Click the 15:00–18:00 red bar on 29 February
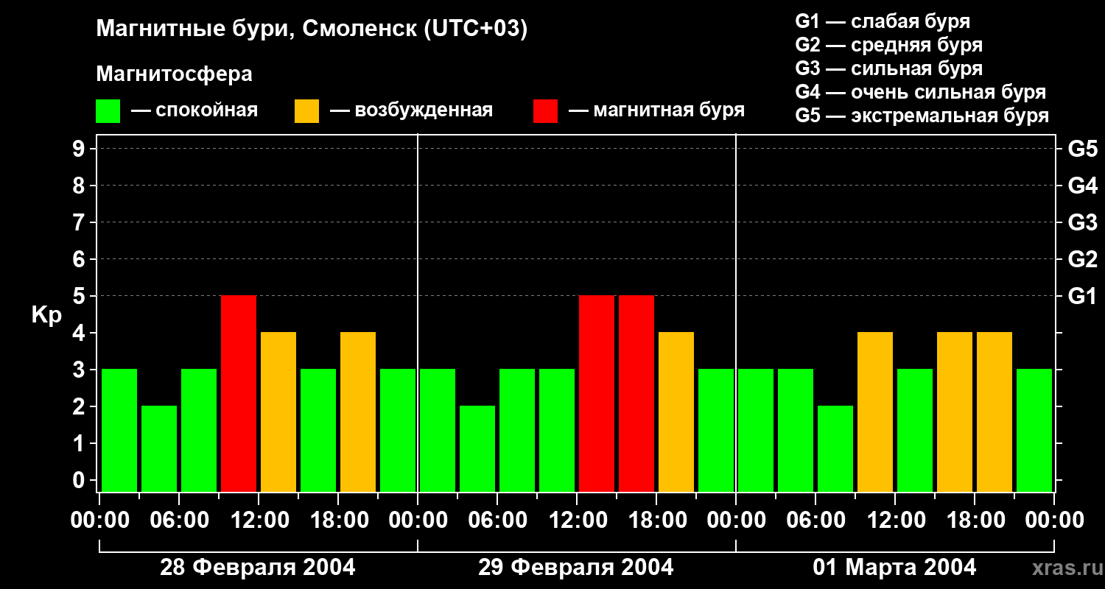This screenshot has width=1105, height=589. click(x=636, y=394)
